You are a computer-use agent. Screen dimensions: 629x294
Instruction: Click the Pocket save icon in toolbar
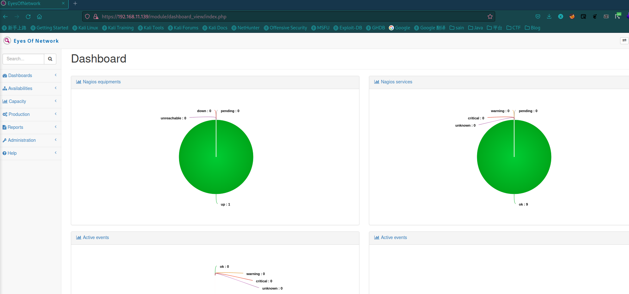(x=538, y=16)
